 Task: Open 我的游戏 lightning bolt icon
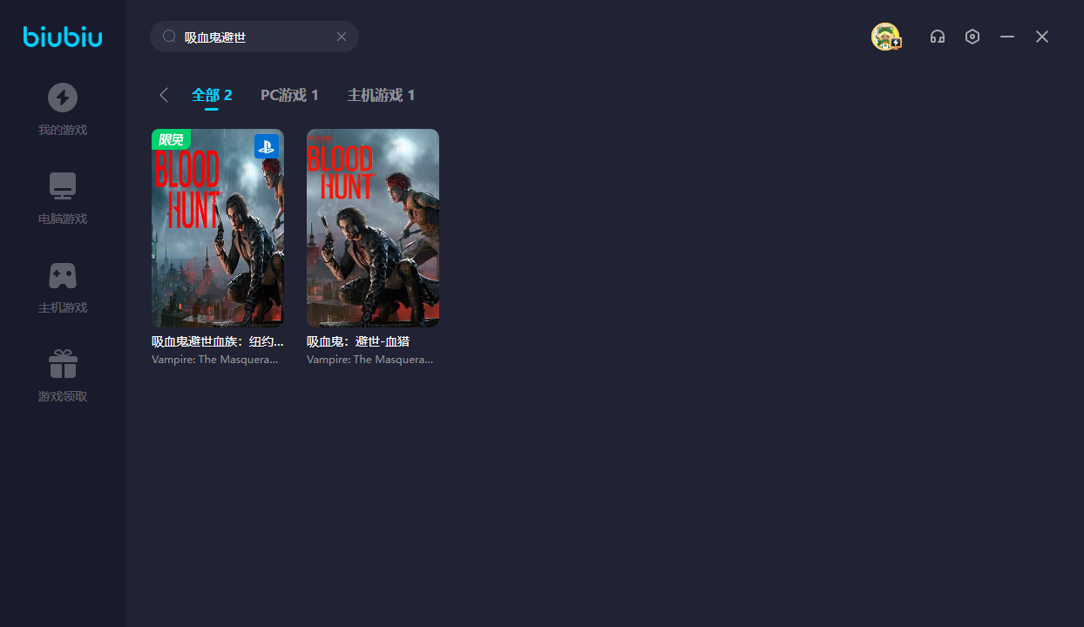click(63, 98)
